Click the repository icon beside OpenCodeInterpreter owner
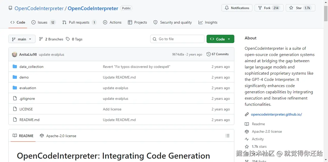The height and width of the screenshot is (162, 328). point(10,8)
